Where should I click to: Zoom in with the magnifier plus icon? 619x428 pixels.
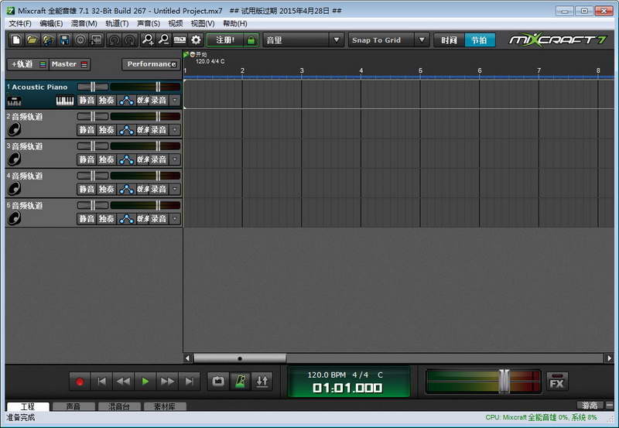[148, 40]
